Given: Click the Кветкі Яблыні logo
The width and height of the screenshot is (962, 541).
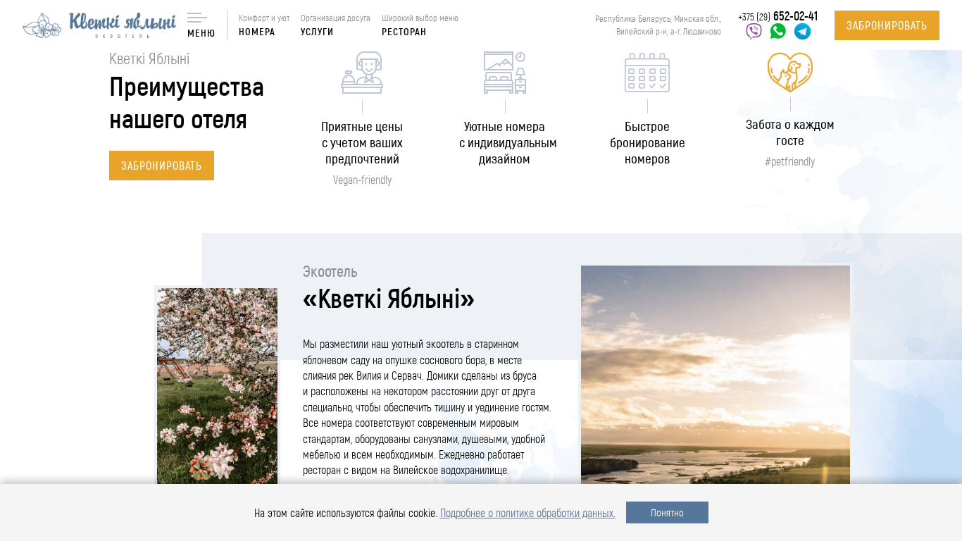Looking at the screenshot, I should coord(99,25).
